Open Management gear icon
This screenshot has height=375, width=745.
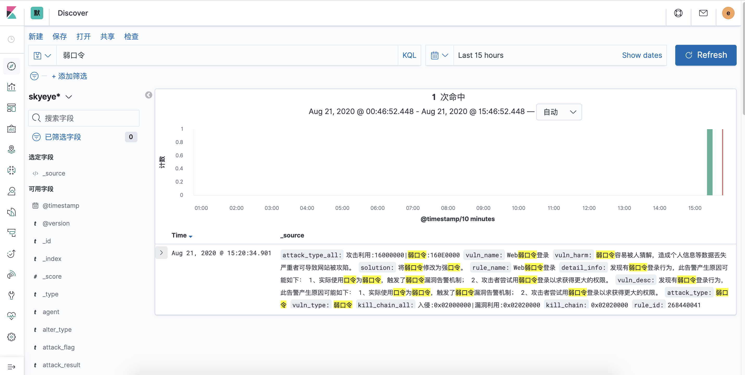[11, 337]
